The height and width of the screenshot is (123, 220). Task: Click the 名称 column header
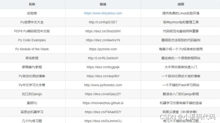tap(32, 4)
